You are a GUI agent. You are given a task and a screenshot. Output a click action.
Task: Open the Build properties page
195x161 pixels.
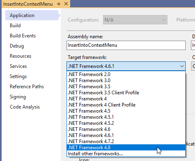click(15, 26)
